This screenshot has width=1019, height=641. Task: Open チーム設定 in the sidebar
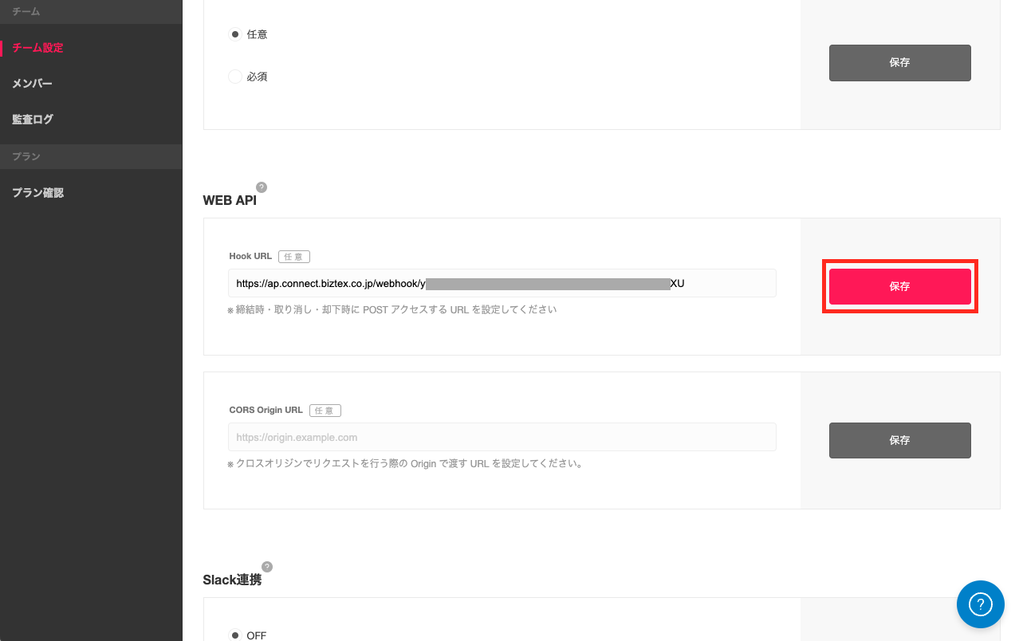[37, 48]
